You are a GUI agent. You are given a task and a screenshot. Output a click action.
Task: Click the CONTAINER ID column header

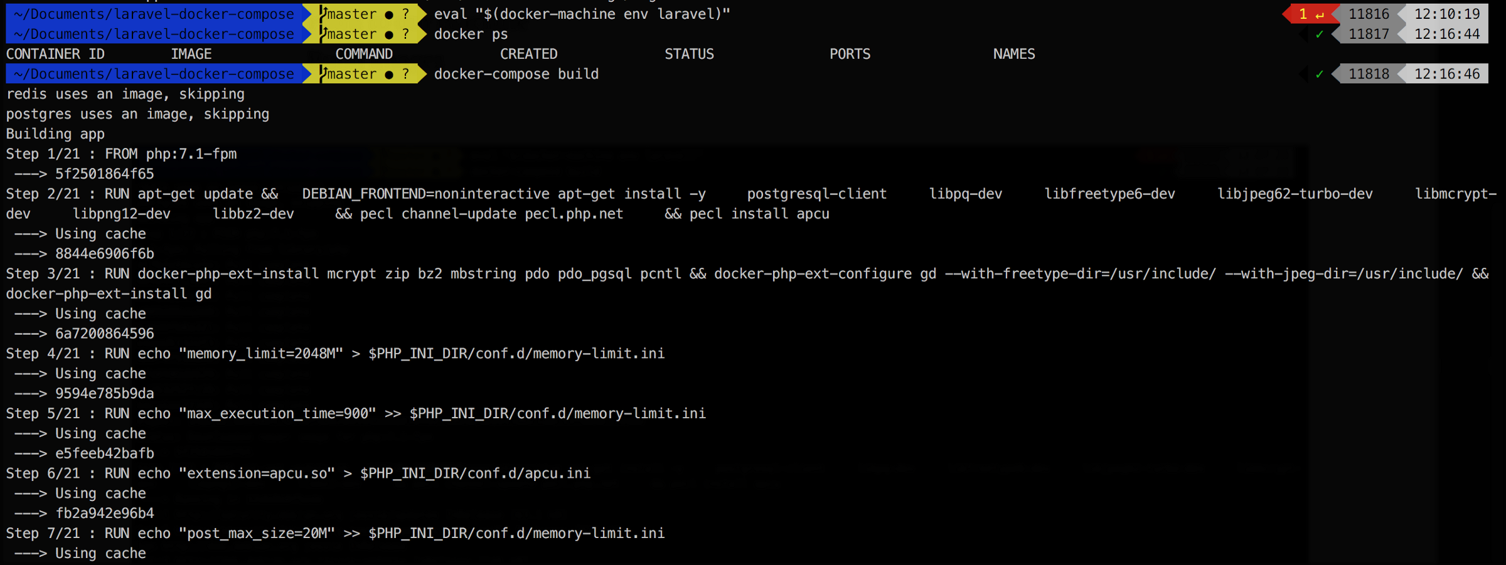tap(55, 54)
